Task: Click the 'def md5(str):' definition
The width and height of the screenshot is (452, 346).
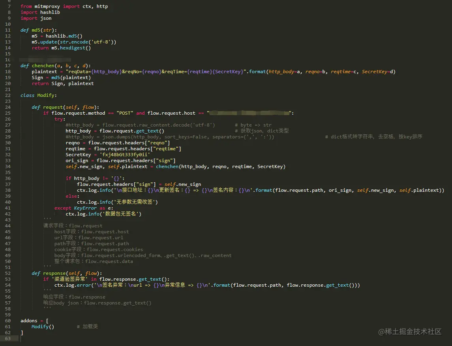Action: [38, 30]
